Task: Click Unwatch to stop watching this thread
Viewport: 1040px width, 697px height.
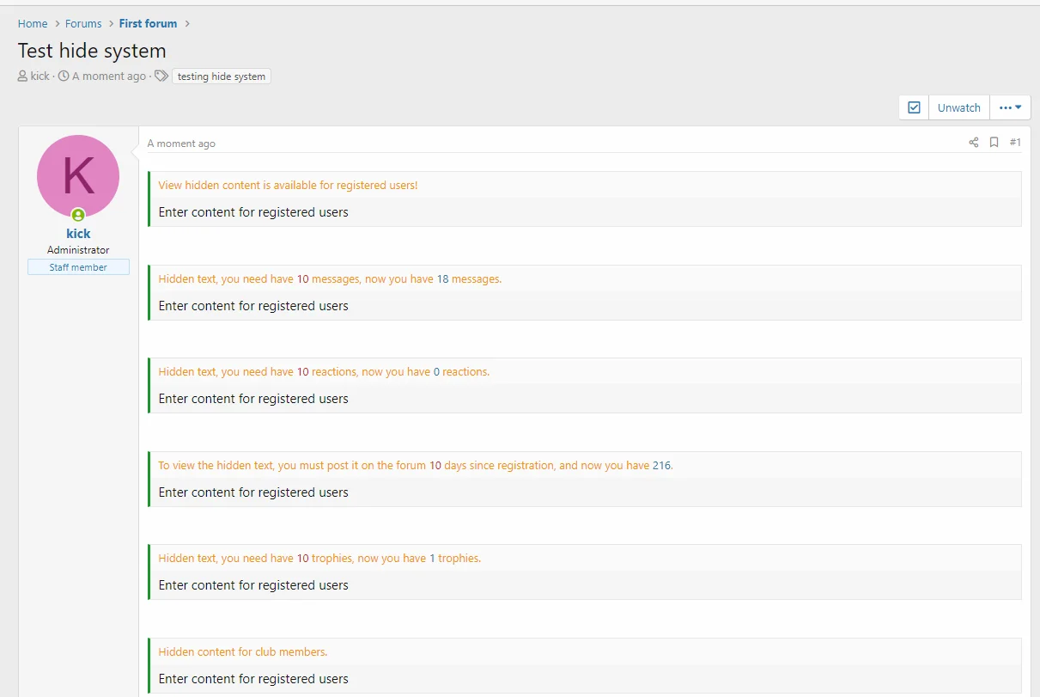Action: tap(958, 107)
